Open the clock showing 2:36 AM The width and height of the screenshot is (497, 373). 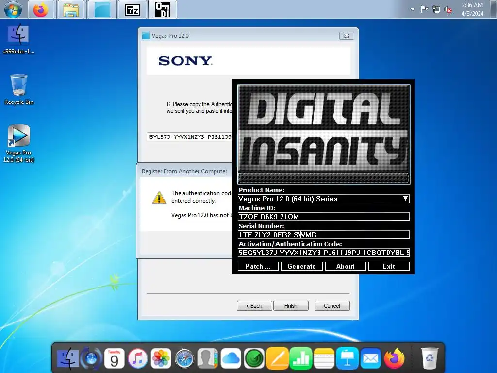click(x=472, y=9)
